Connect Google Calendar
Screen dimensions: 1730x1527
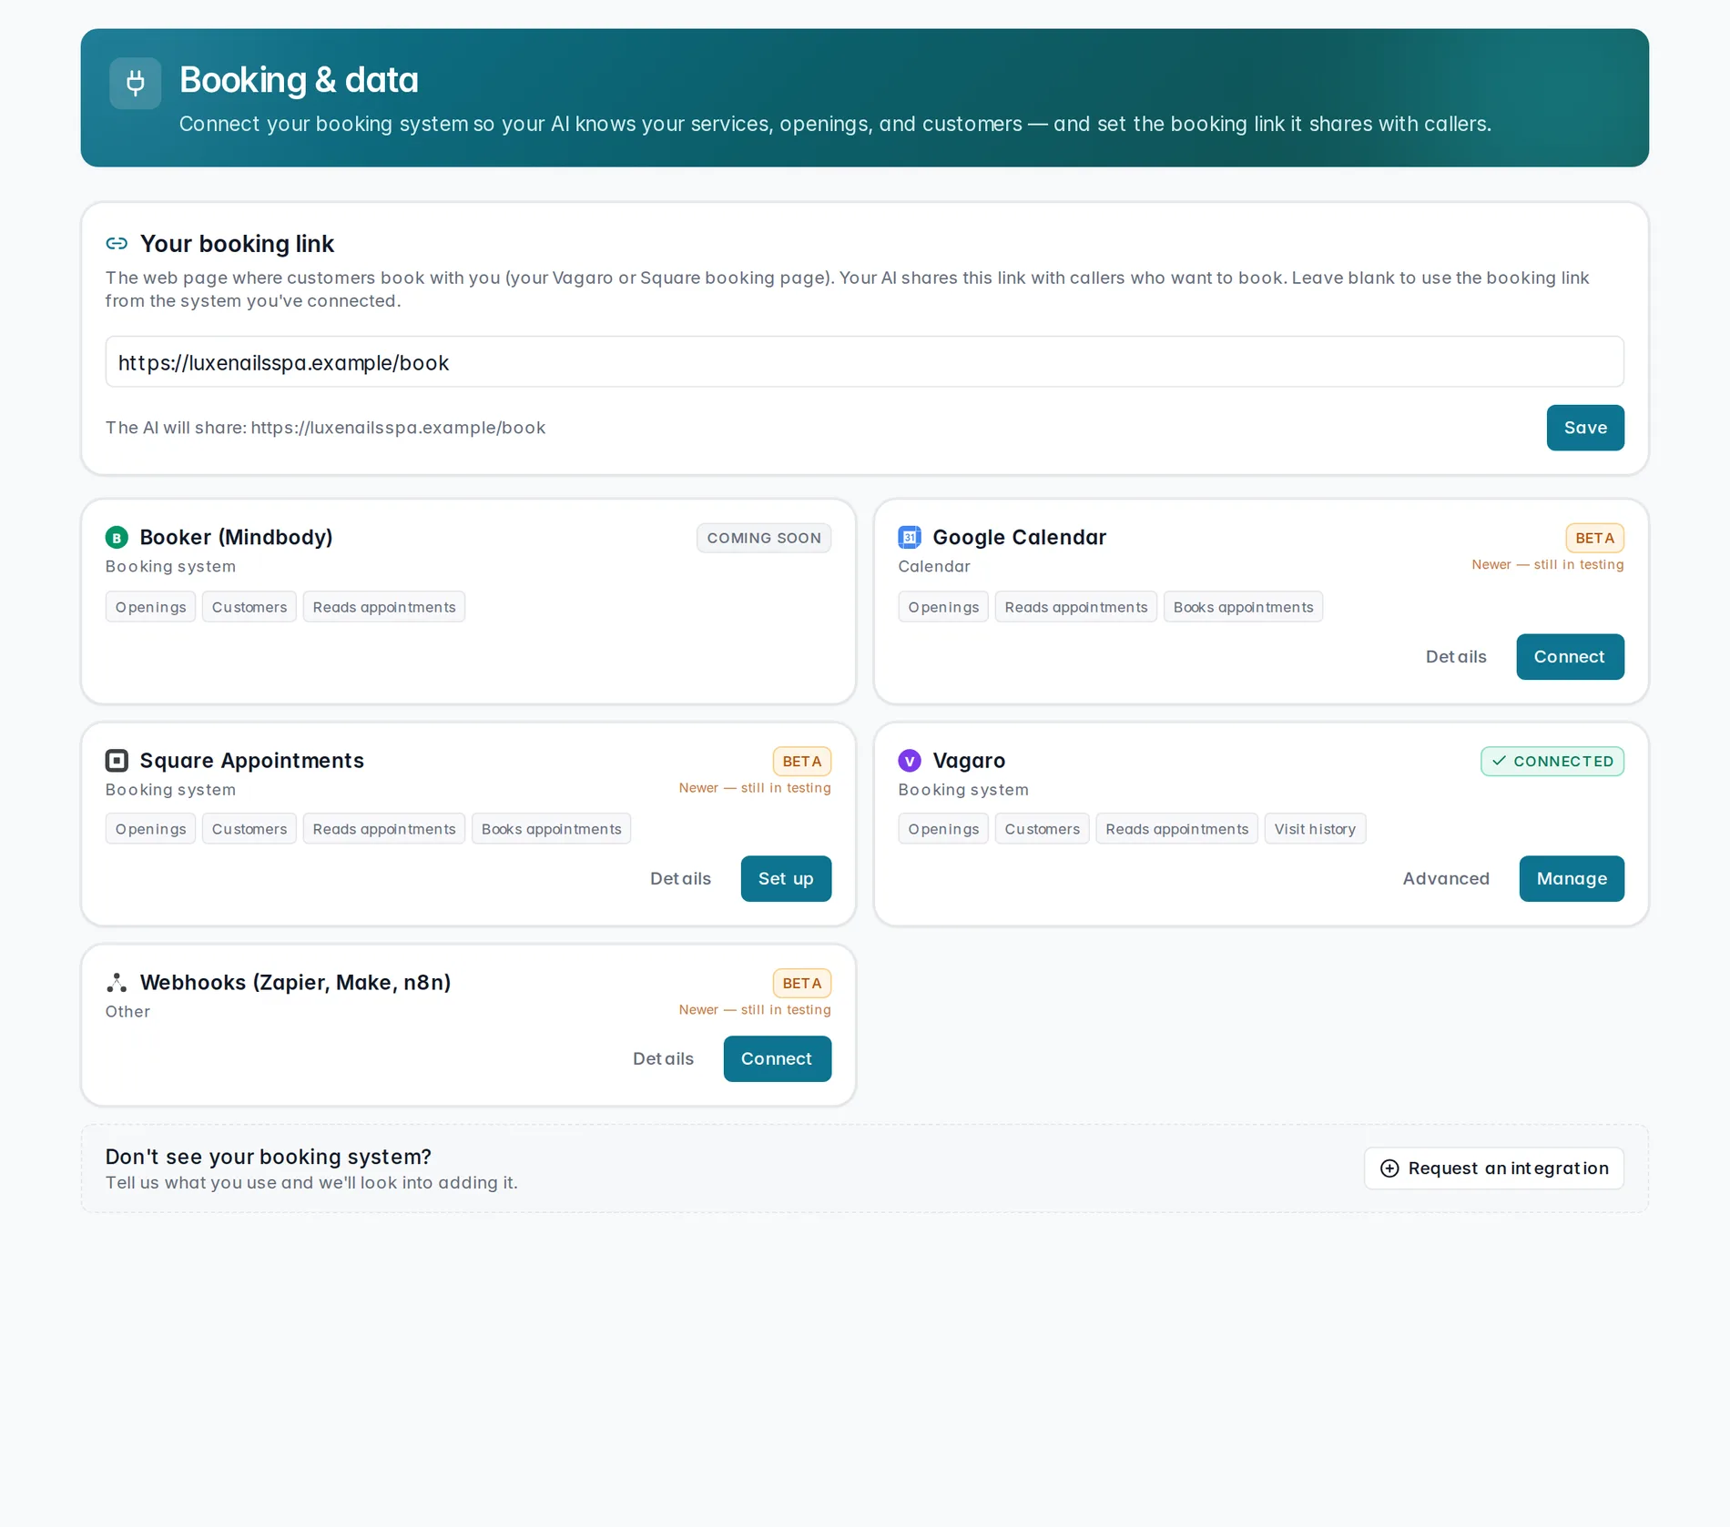1570,657
